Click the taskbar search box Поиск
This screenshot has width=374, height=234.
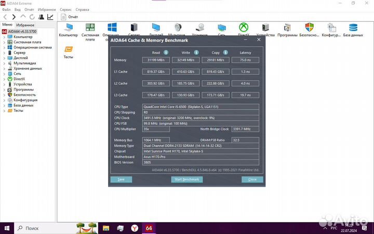tap(56, 228)
